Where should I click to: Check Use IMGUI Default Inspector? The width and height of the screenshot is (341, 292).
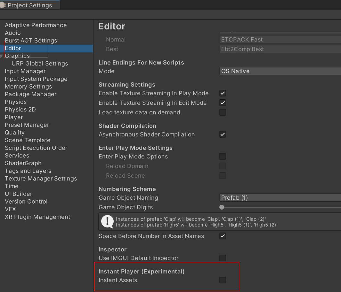[x=223, y=258]
